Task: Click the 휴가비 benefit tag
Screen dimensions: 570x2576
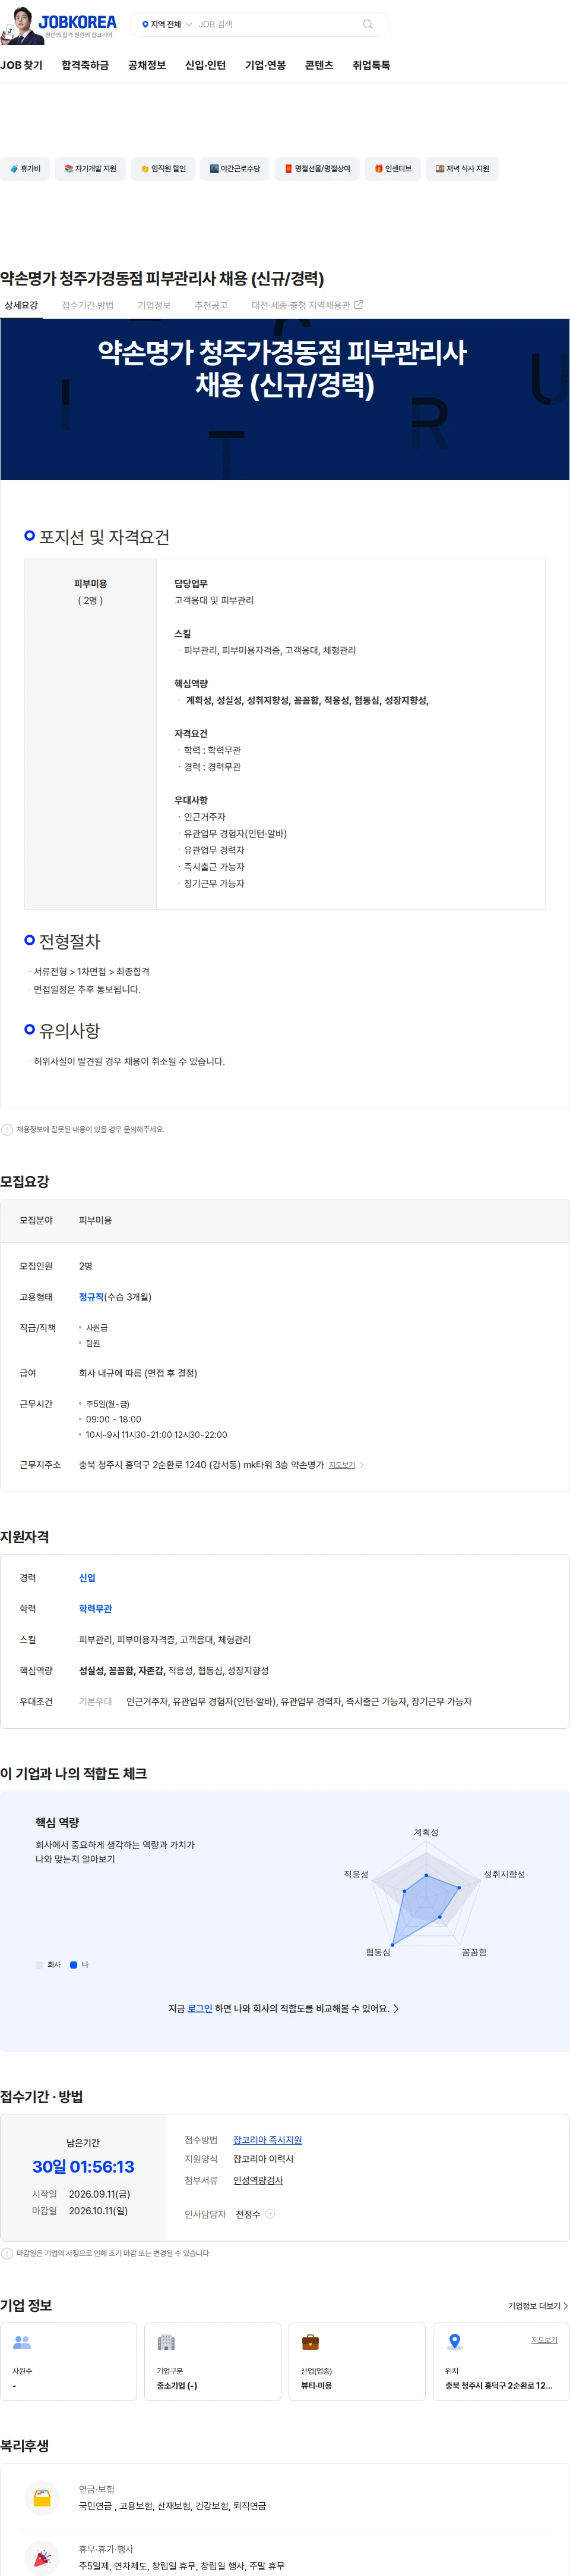Action: (25, 168)
